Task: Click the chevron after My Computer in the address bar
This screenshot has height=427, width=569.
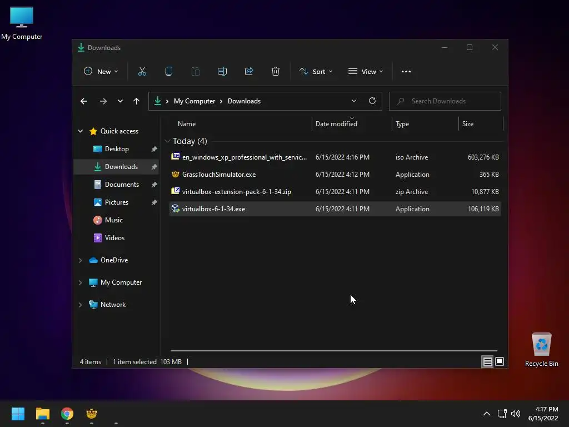Action: click(x=221, y=101)
